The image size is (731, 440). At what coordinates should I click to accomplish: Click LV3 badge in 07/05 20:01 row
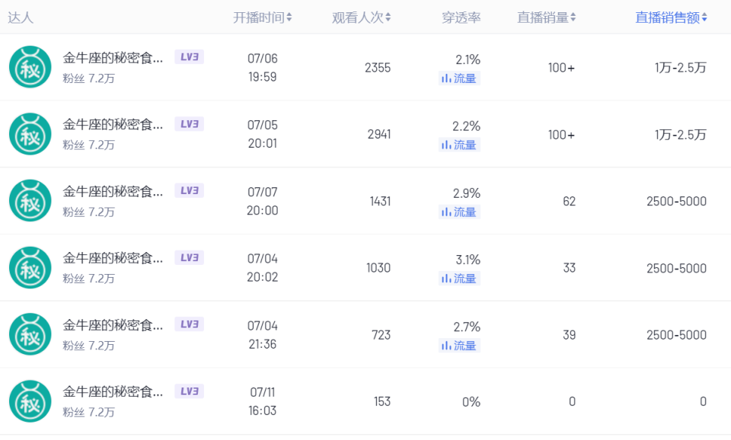click(x=190, y=124)
